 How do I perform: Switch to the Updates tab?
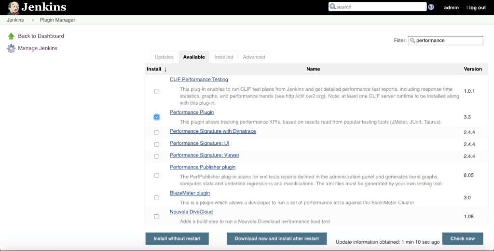(164, 57)
